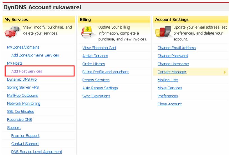Open the My Hosts link
The width and height of the screenshot is (230, 159).
(15, 63)
